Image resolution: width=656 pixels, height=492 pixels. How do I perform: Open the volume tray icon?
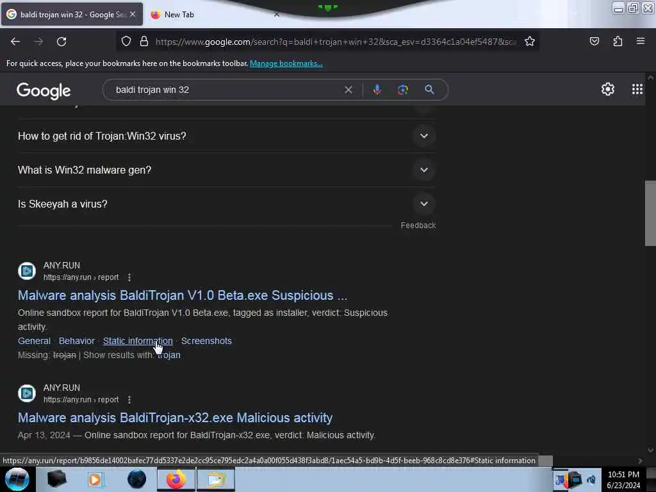pyautogui.click(x=591, y=479)
